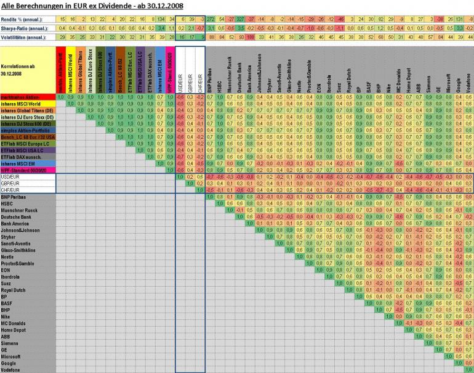The height and width of the screenshot is (373, 474).
Task: Select the 'Siemens' row label
Action: [x=28, y=343]
